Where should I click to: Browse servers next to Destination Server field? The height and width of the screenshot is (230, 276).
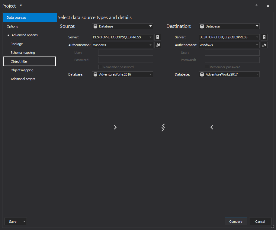[264, 37]
